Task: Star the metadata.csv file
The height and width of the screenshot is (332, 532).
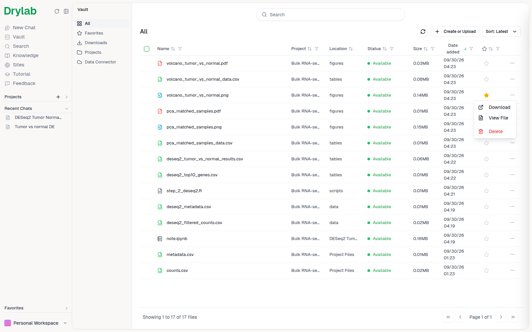Action: [486, 255]
